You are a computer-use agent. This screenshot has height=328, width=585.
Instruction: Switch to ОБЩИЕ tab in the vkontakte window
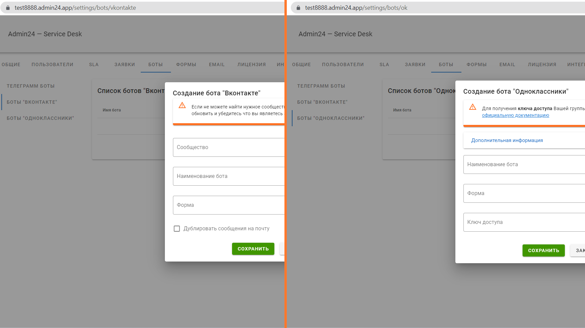[x=11, y=64]
